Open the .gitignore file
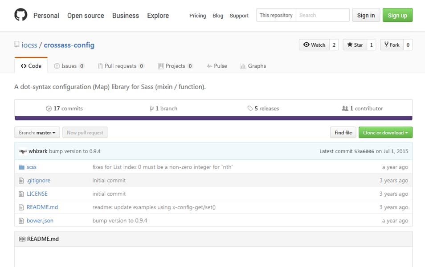 click(x=38, y=180)
